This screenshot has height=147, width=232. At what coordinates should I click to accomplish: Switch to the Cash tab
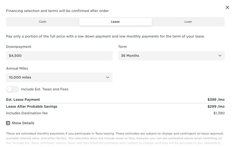tap(43, 22)
